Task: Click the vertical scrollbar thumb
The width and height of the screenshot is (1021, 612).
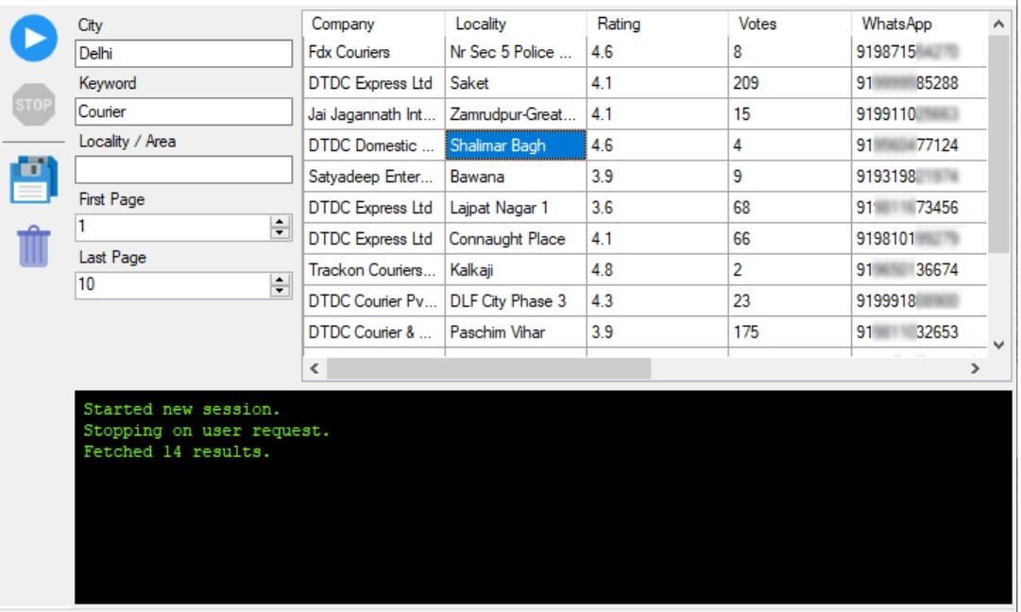Action: 999,144
